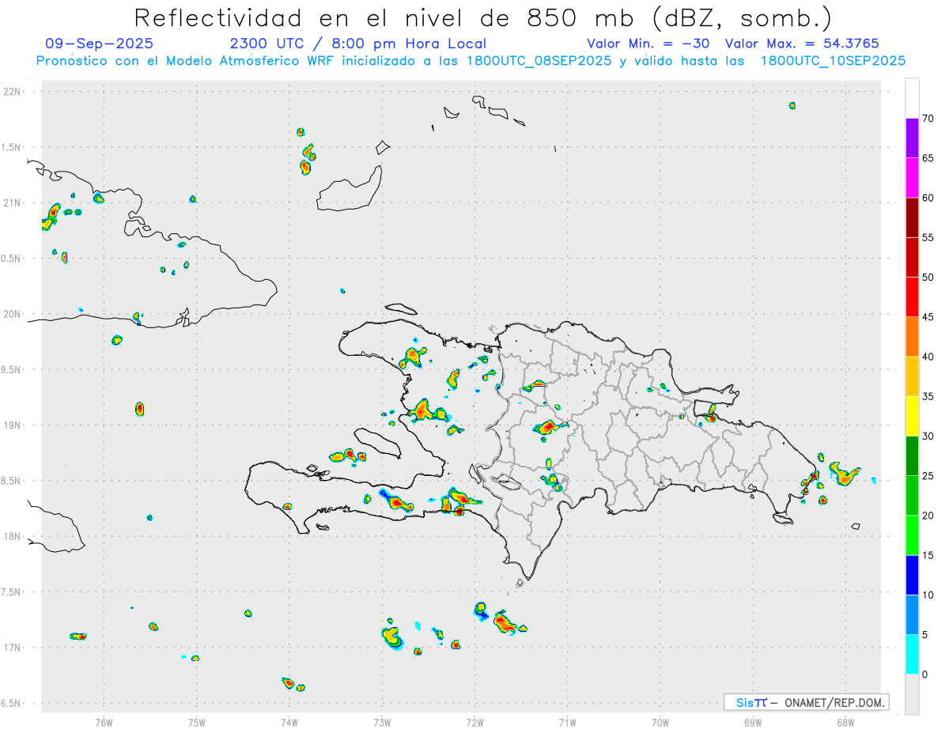The image size is (949, 733).
Task: Click the bright red 45–50 dBZ color band
Action: point(912,297)
